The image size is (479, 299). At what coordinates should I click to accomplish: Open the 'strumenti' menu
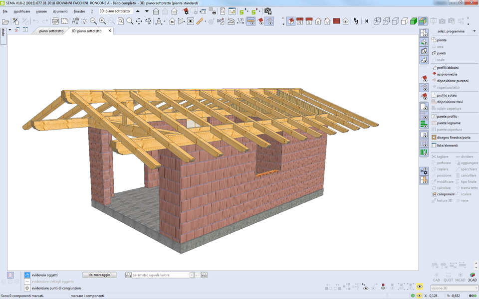pyautogui.click(x=60, y=11)
